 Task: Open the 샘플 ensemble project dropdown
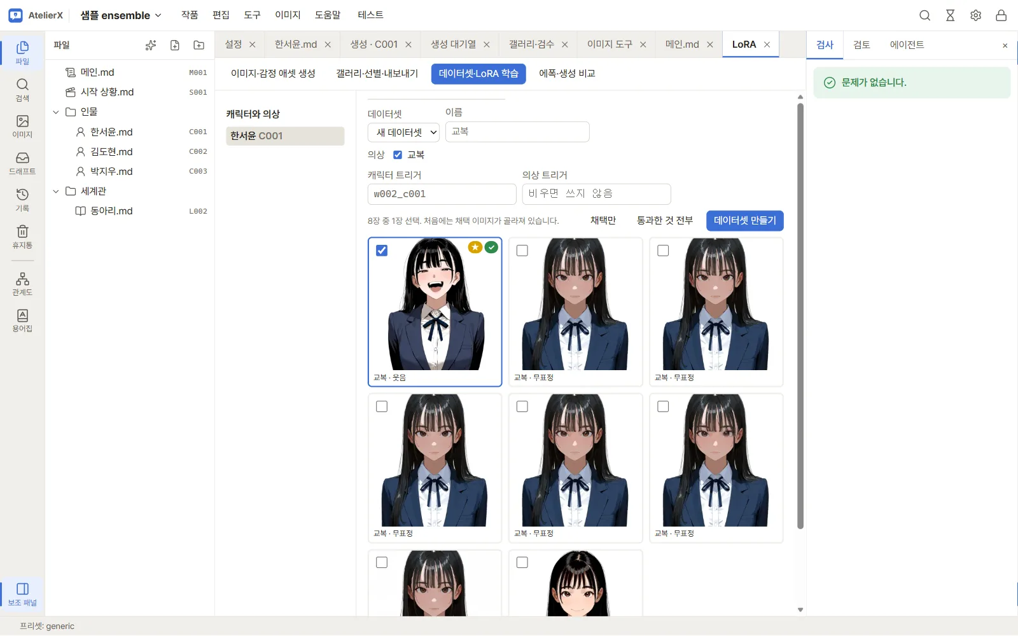pos(121,15)
